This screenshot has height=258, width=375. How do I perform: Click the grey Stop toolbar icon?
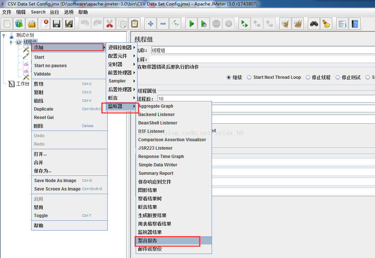click(x=216, y=24)
